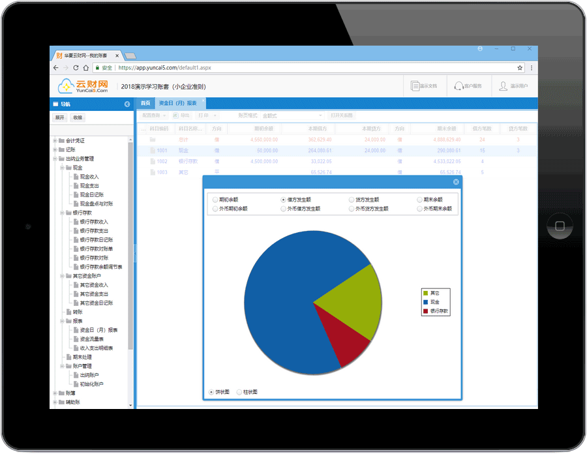
Task: Close the pie chart dialog
Action: (456, 182)
